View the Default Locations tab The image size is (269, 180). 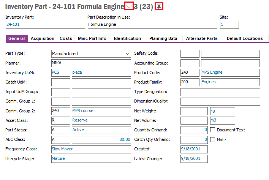click(245, 38)
